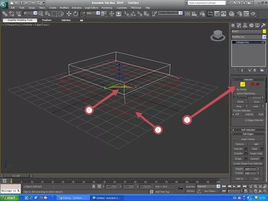This screenshot has width=268, height=201.
Task: Switch to Polygon sub-object selection
Action: click(252, 84)
